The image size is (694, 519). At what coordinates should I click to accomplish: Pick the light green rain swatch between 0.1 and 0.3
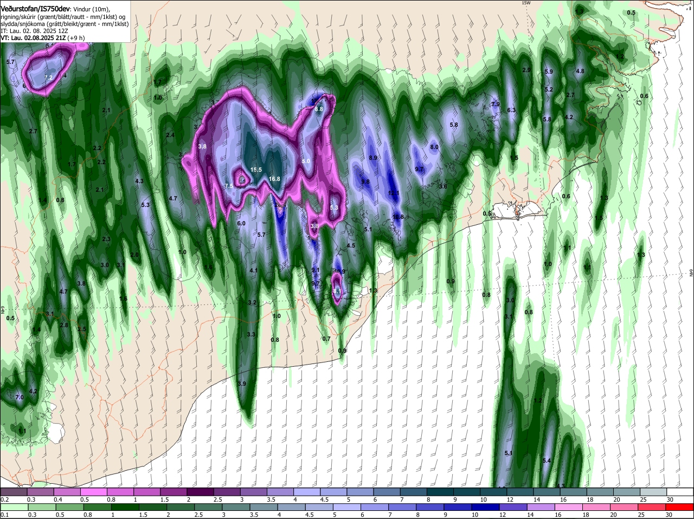pyautogui.click(x=14, y=507)
